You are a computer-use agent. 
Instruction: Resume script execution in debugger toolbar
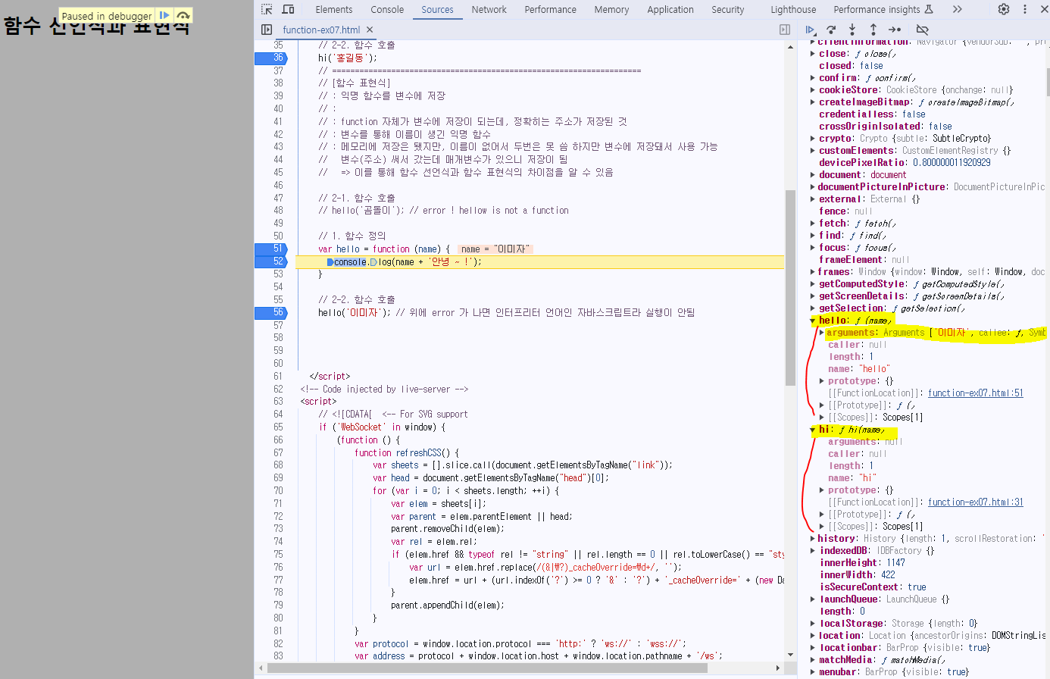(810, 30)
